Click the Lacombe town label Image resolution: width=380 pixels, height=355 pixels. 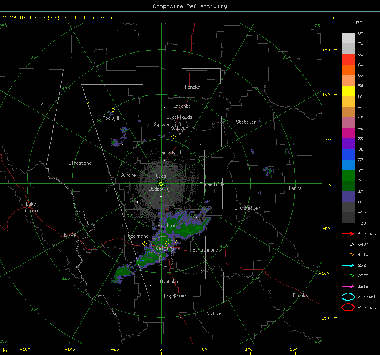(x=182, y=106)
